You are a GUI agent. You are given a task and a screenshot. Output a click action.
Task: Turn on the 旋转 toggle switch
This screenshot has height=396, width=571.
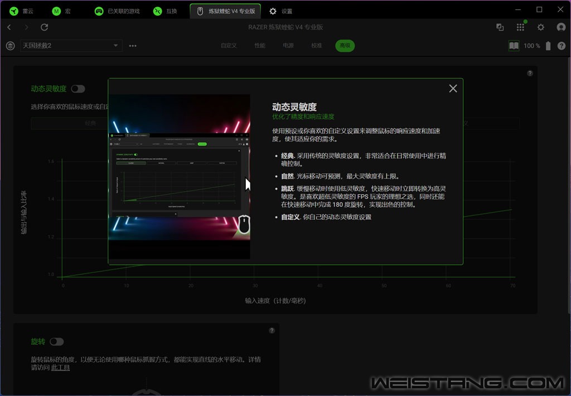click(x=57, y=341)
